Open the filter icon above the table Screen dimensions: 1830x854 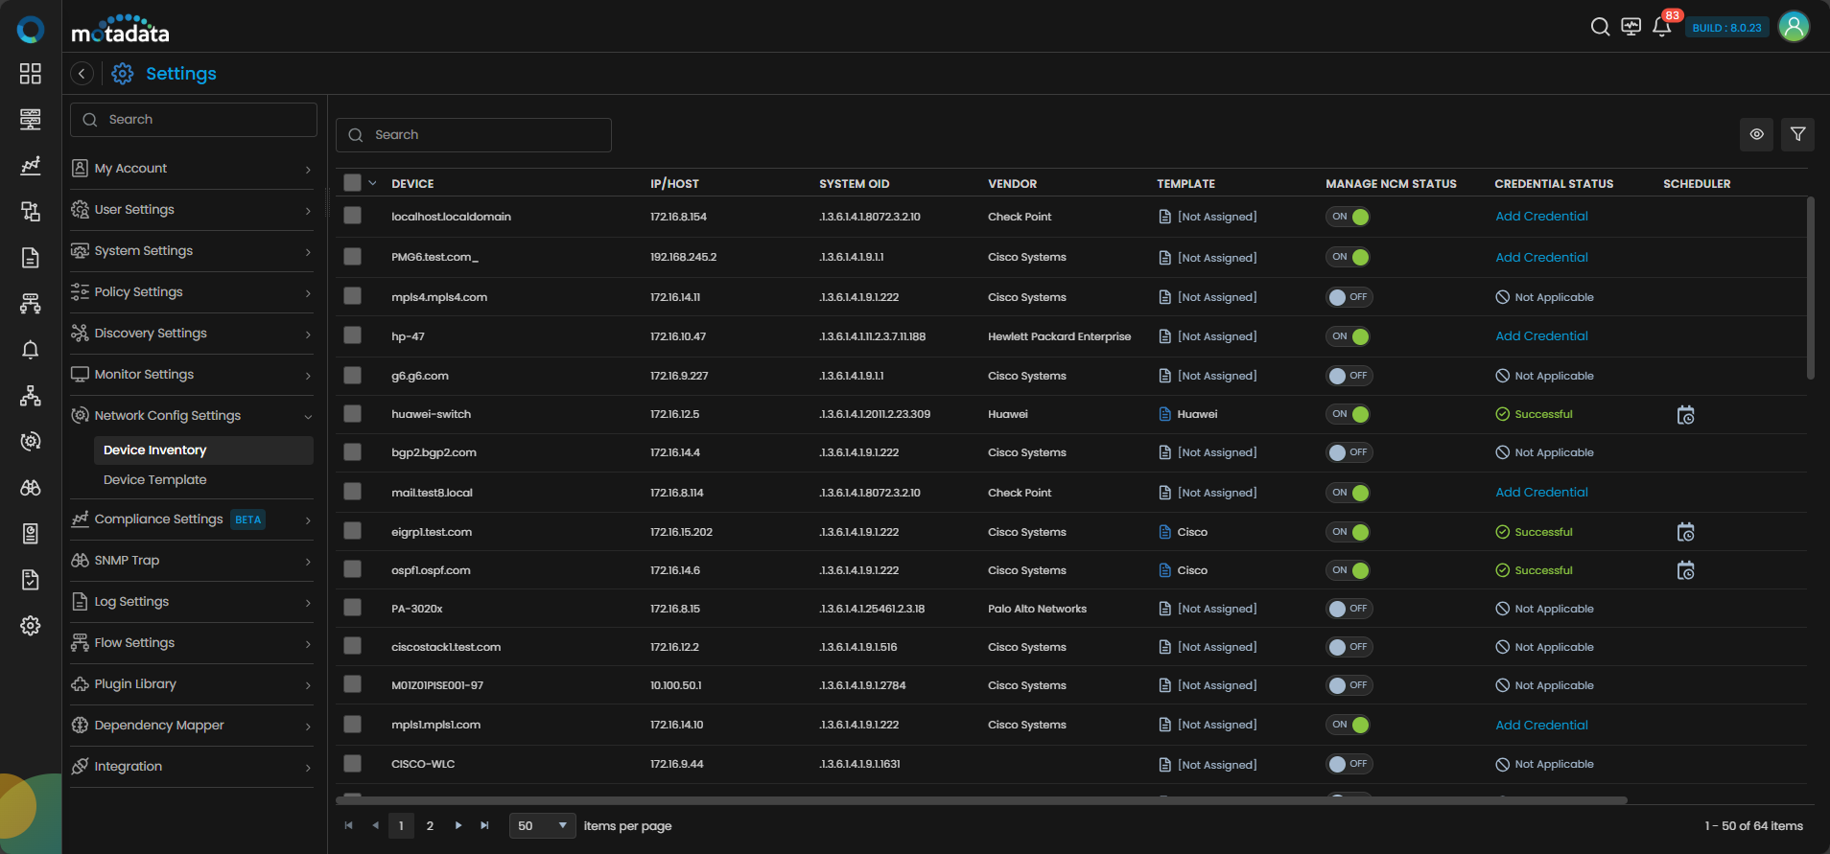[x=1797, y=135]
